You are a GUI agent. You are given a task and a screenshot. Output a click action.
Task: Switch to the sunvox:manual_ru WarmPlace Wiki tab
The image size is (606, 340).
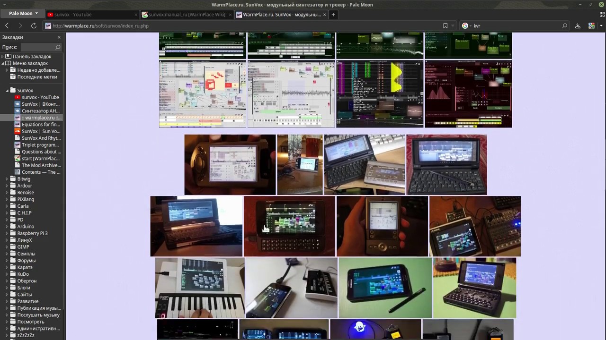pos(187,15)
